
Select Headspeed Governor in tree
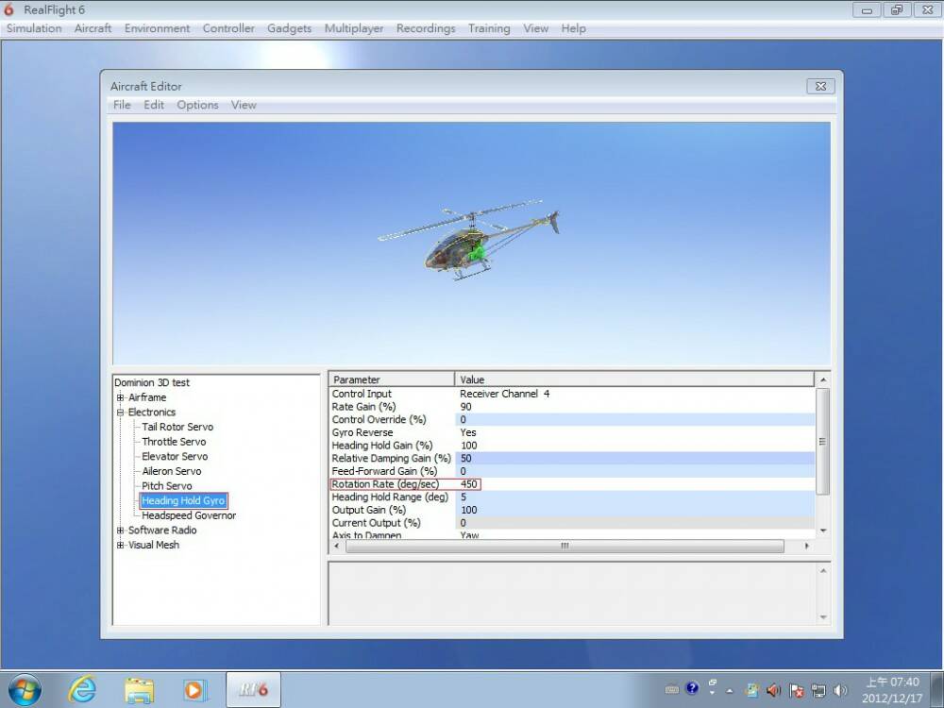tap(189, 515)
